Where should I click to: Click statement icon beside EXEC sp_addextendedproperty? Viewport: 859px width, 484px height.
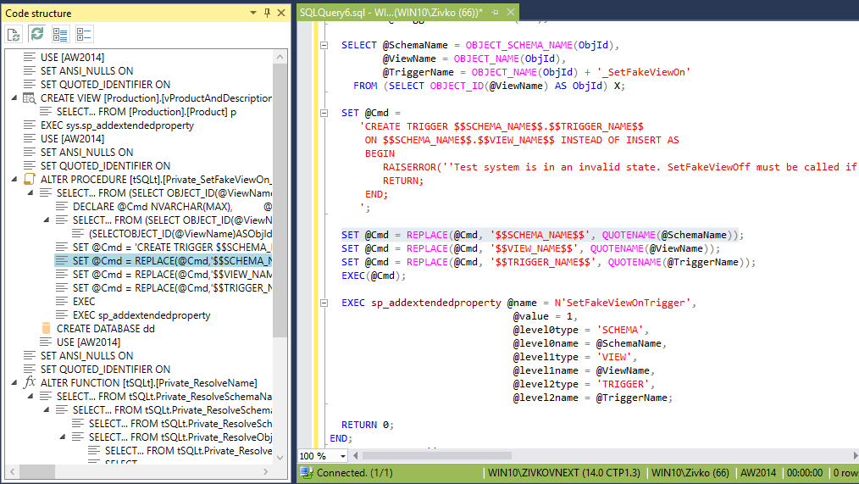point(62,314)
